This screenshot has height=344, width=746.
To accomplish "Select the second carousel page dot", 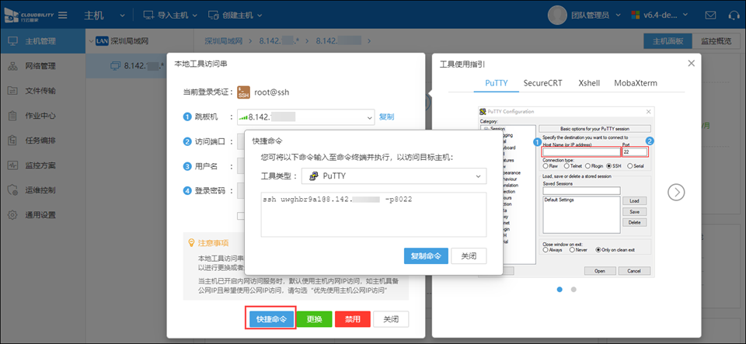I will [x=573, y=289].
